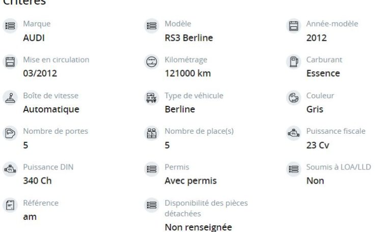The image size is (388, 232).
Task: Click the Année-modèle calendar icon
Action: coord(294,26)
